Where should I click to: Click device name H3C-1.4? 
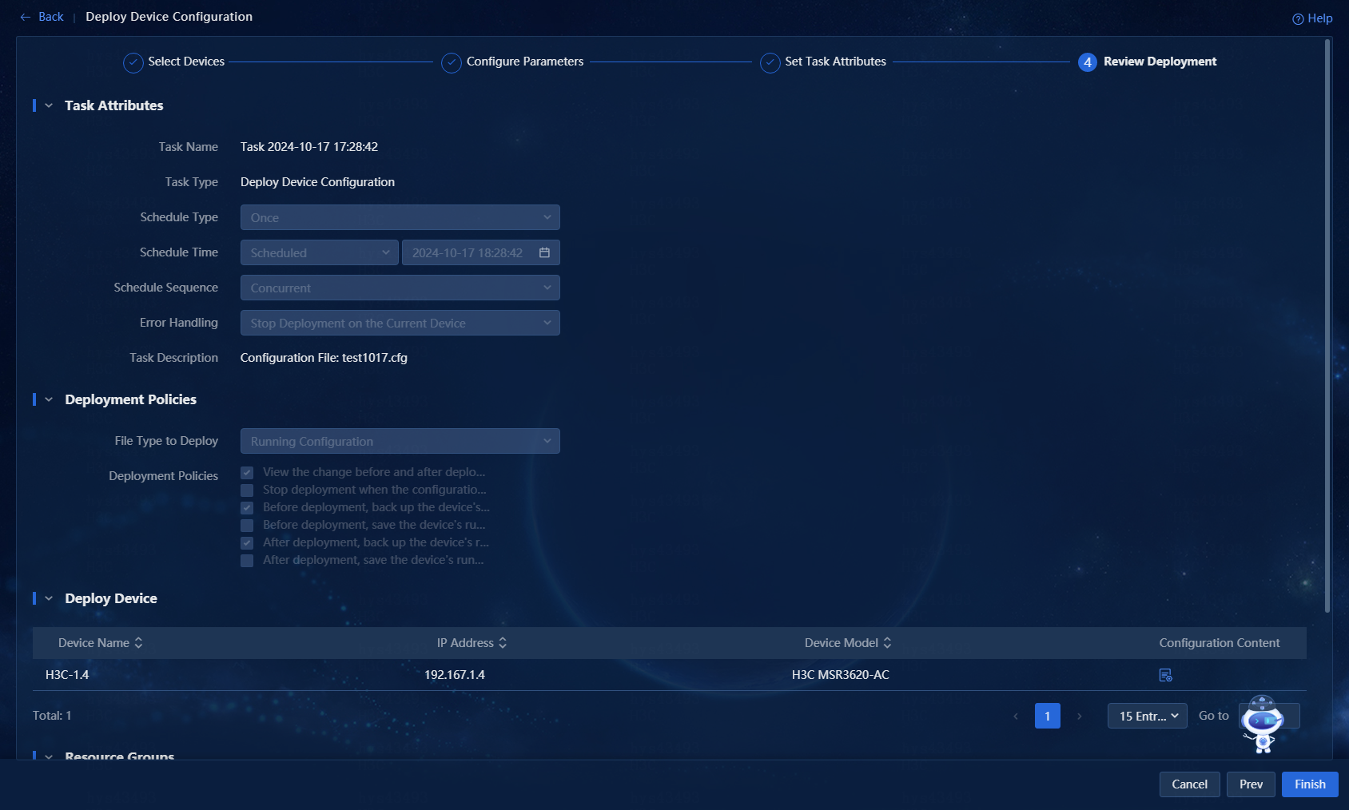point(67,675)
